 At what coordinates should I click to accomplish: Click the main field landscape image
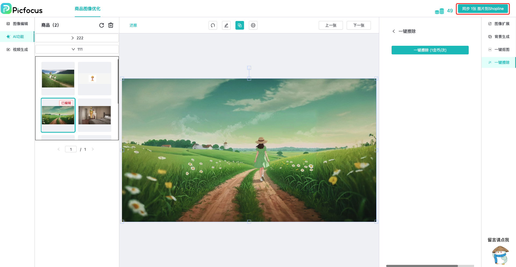pyautogui.click(x=249, y=150)
